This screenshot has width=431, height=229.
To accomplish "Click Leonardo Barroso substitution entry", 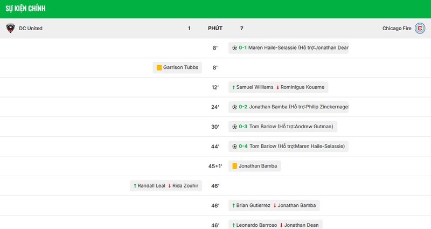I will point(275,224).
